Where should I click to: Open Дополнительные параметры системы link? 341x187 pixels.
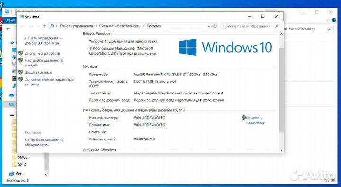[49, 82]
